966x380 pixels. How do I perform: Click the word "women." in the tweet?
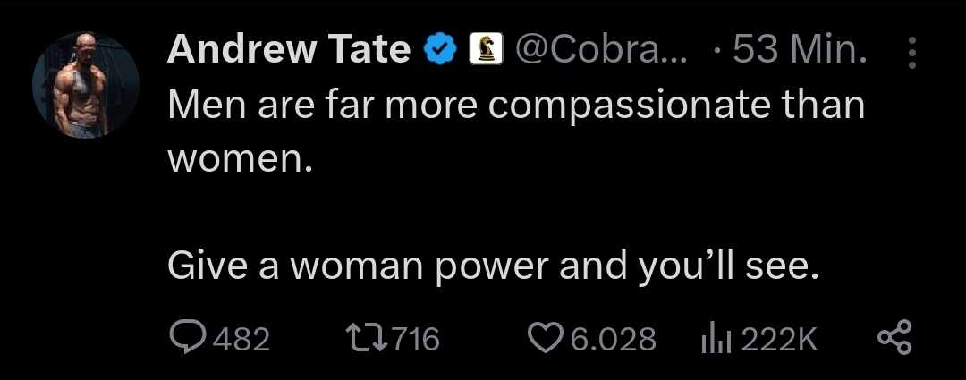click(241, 159)
